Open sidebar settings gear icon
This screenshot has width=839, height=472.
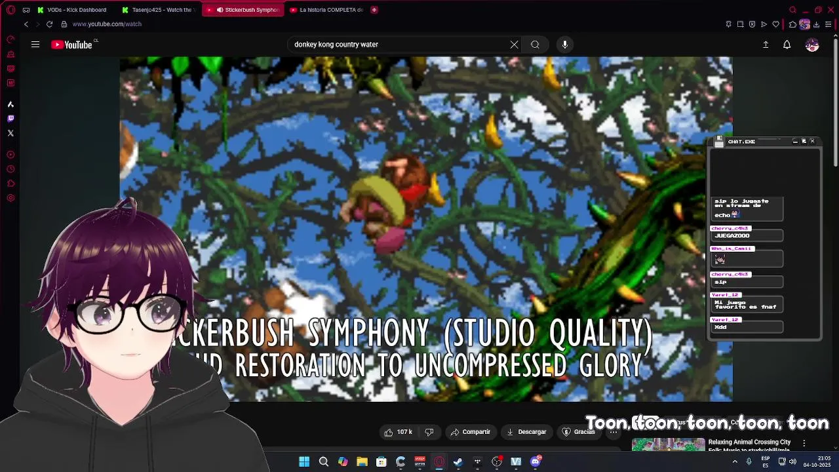[10, 198]
